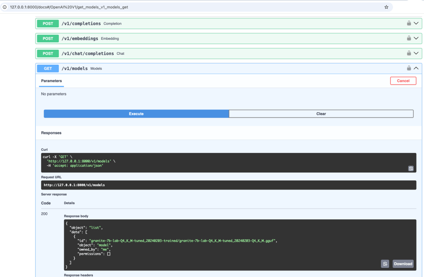
Task: Click the site info icon in address bar
Action: point(5,7)
